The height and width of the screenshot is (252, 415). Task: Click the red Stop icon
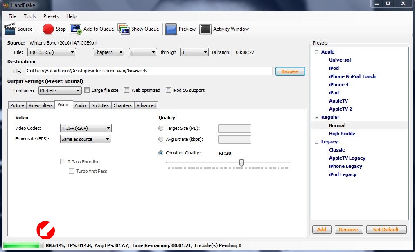pos(48,29)
